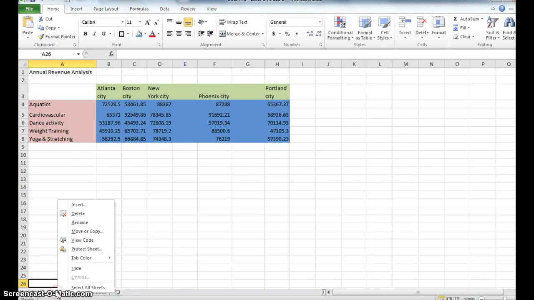Viewport: 534px width, 300px height.
Task: Click the Format cells icon
Action: coord(438,23)
